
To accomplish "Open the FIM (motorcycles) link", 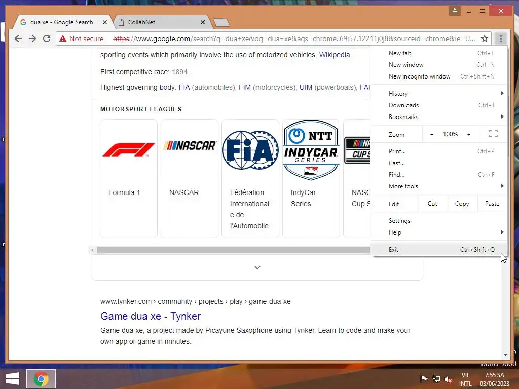I will click(245, 87).
